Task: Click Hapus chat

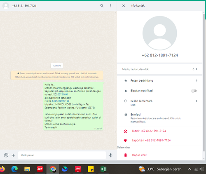Action: point(139,155)
